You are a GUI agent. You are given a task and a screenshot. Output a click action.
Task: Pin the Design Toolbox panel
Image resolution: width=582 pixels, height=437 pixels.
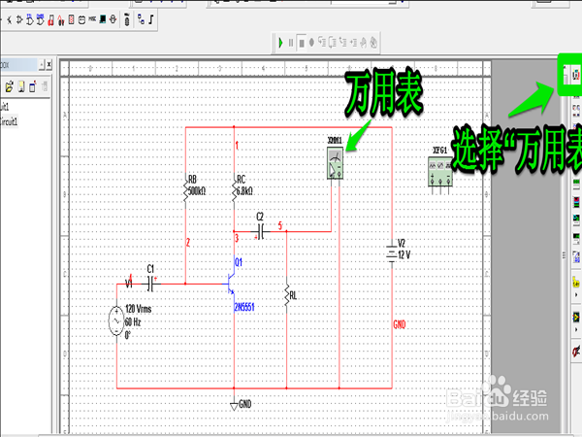pos(42,64)
